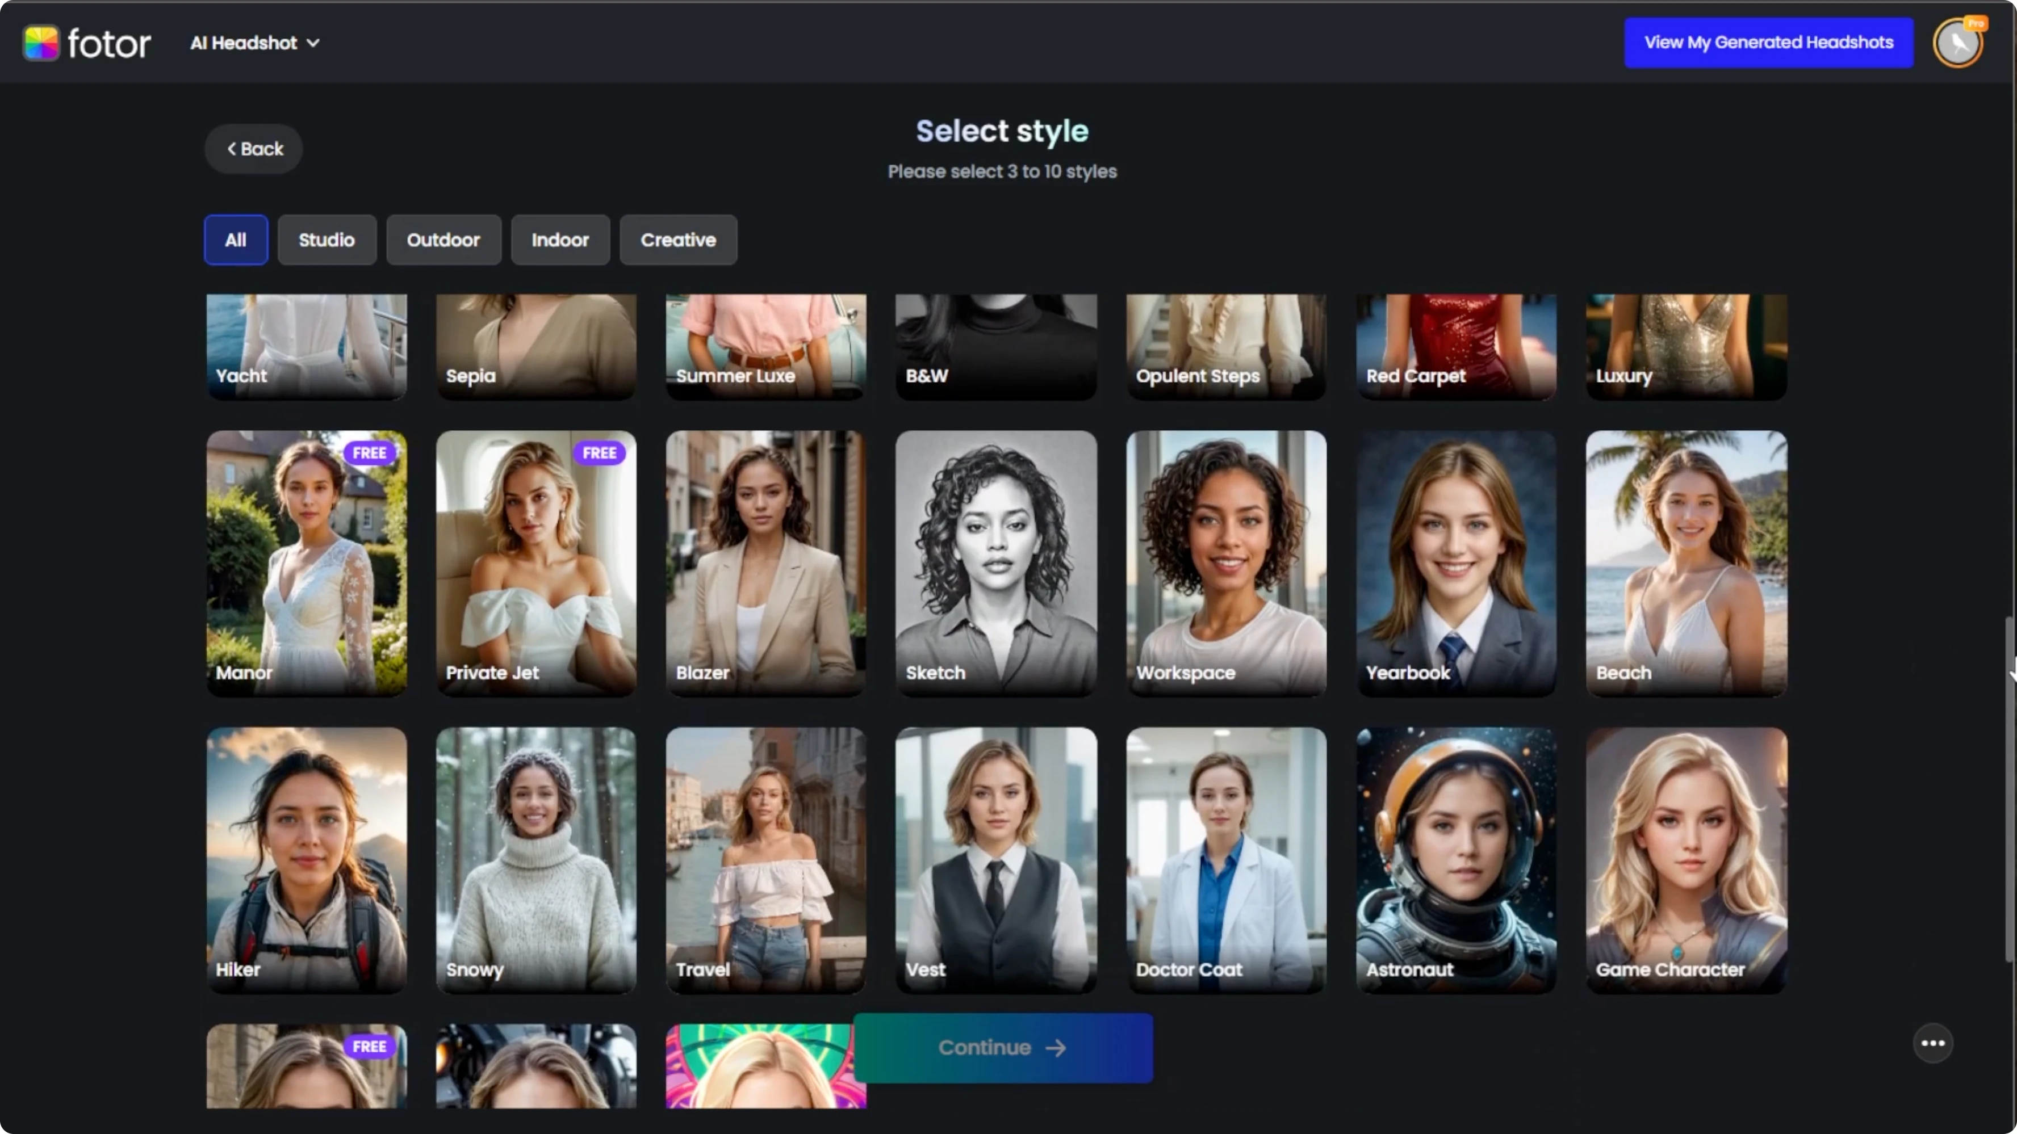The width and height of the screenshot is (2017, 1134).
Task: Click the Continue button
Action: (x=1003, y=1048)
